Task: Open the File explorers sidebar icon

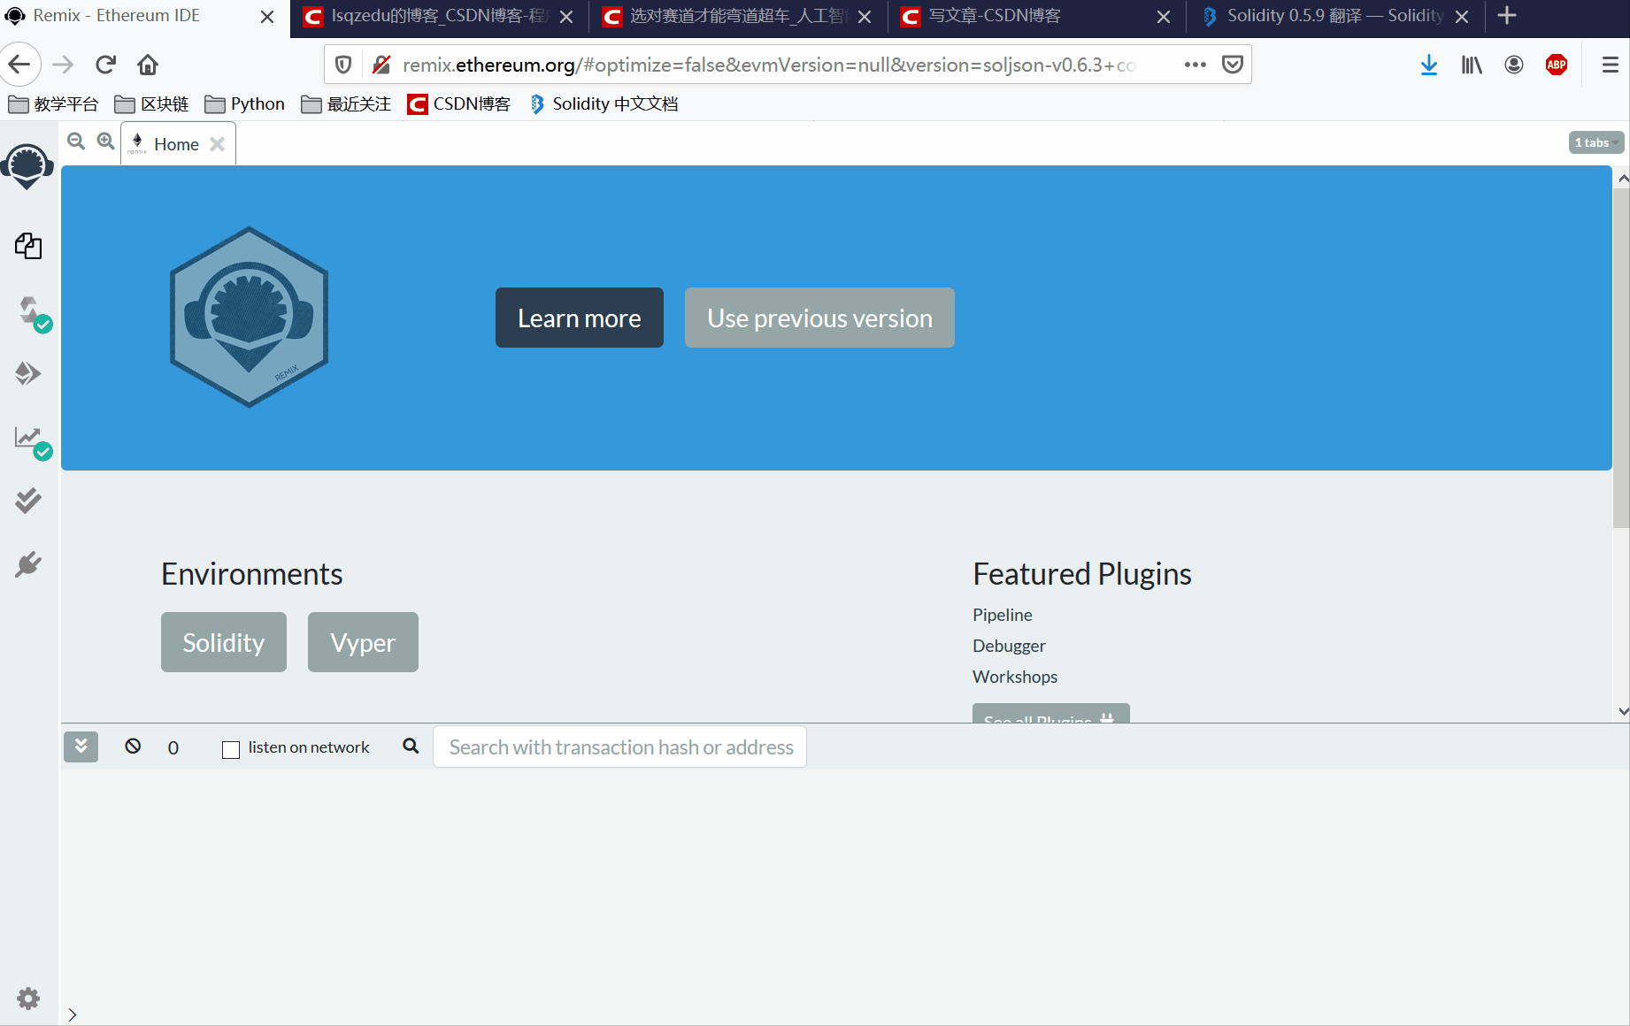Action: click(28, 246)
